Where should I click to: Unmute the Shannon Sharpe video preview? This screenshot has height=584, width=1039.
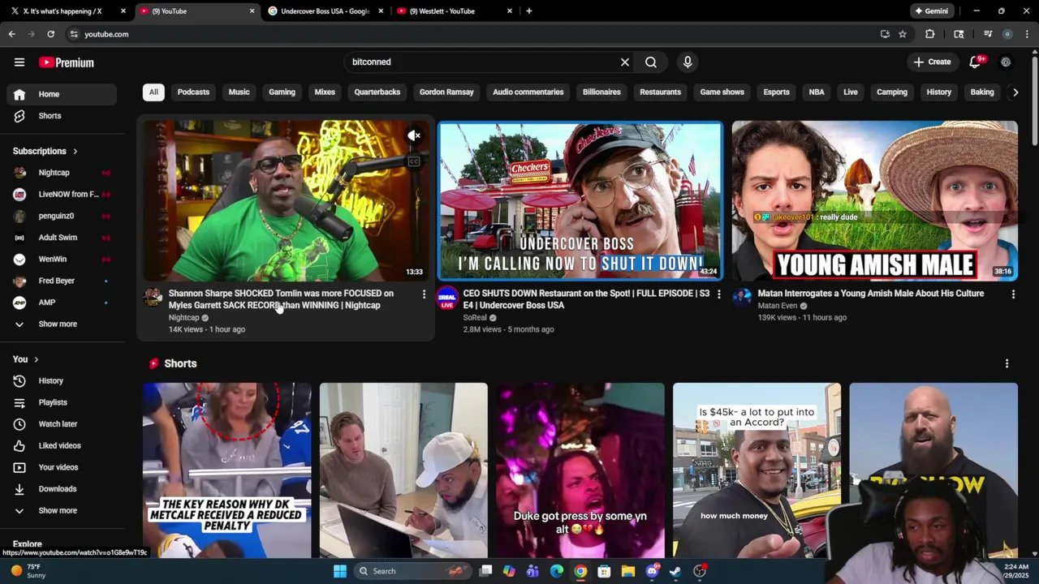coord(414,135)
